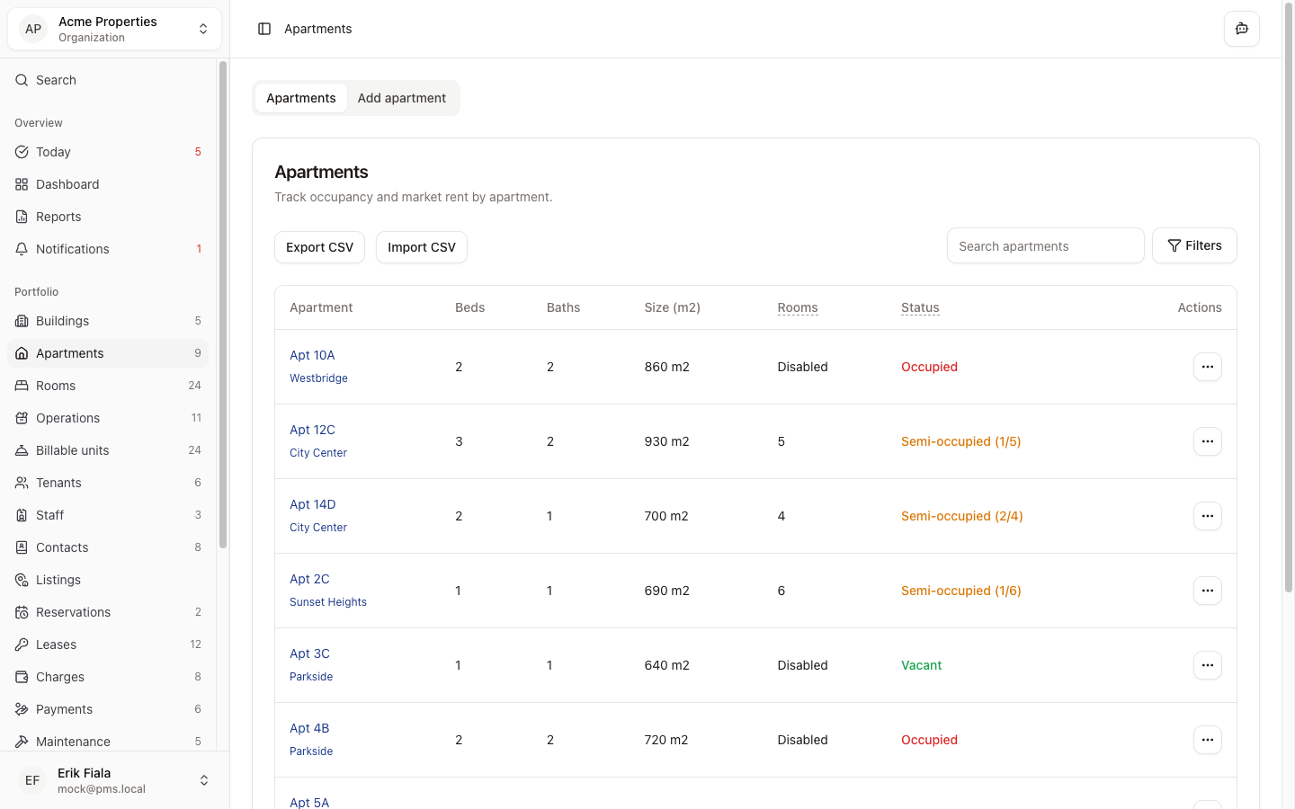Click the Status column header
The height and width of the screenshot is (809, 1295).
tap(920, 307)
